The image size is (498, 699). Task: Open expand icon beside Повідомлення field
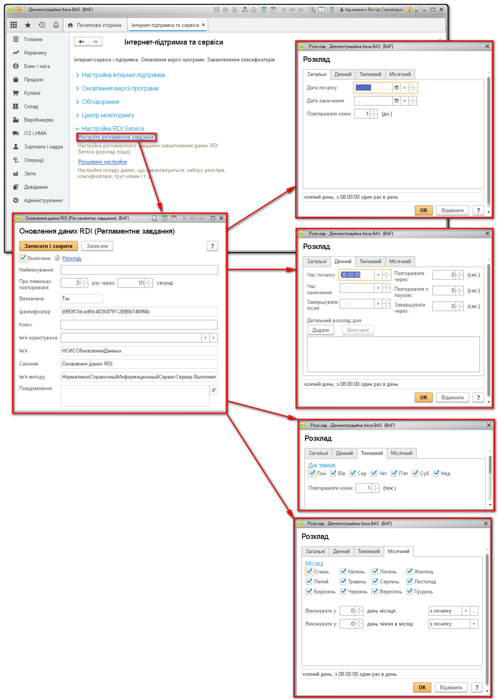(213, 390)
